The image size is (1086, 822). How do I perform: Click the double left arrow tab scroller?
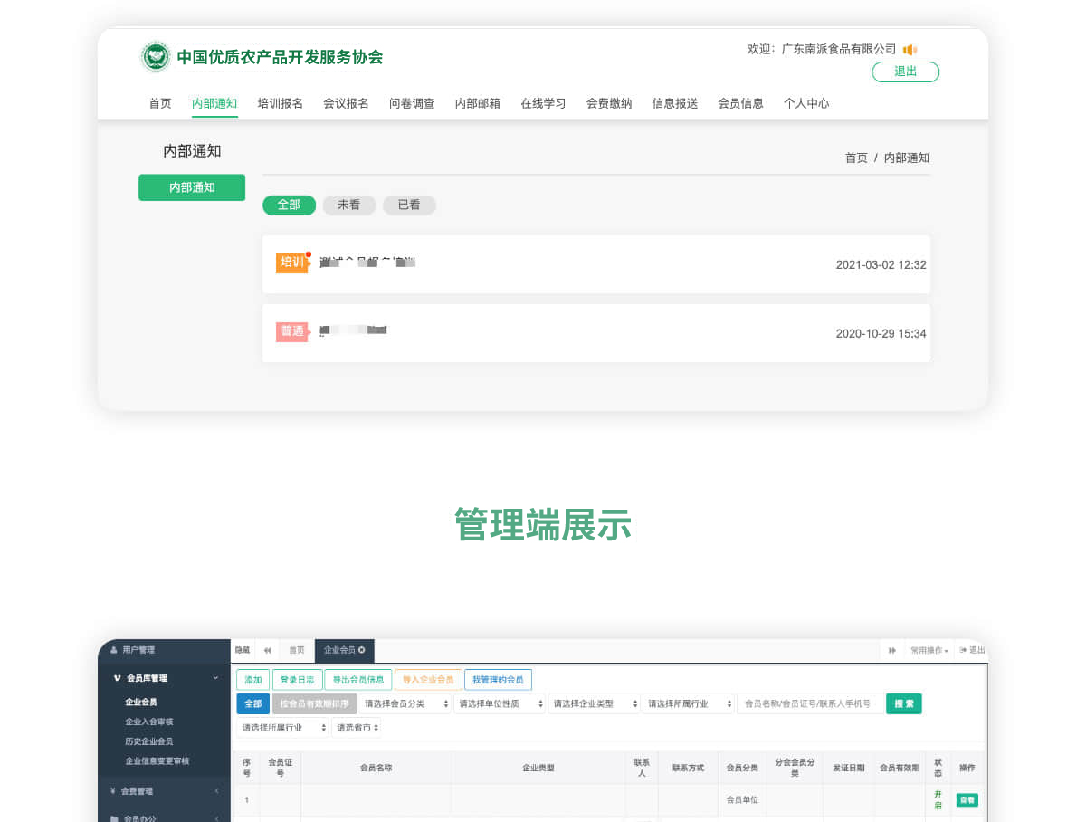268,650
